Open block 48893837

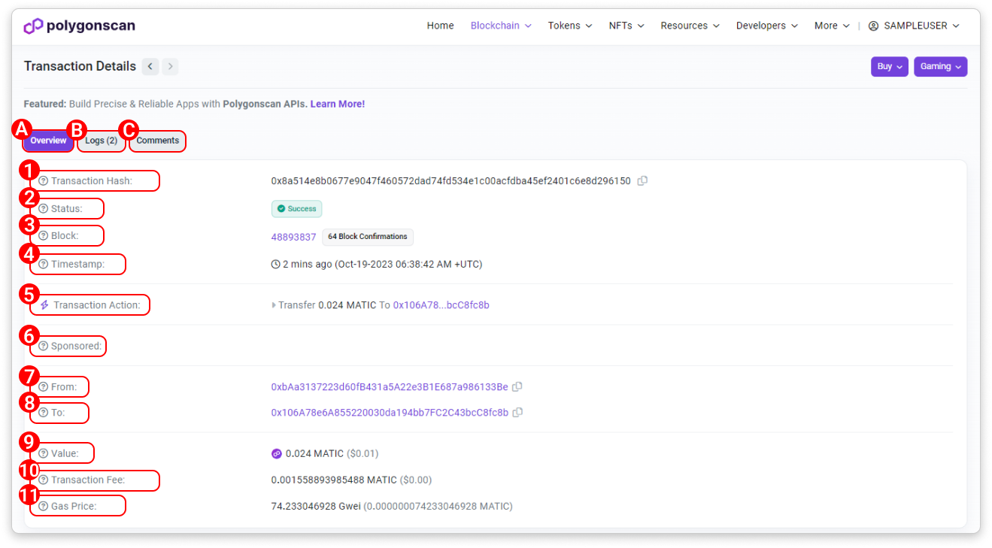(x=293, y=237)
